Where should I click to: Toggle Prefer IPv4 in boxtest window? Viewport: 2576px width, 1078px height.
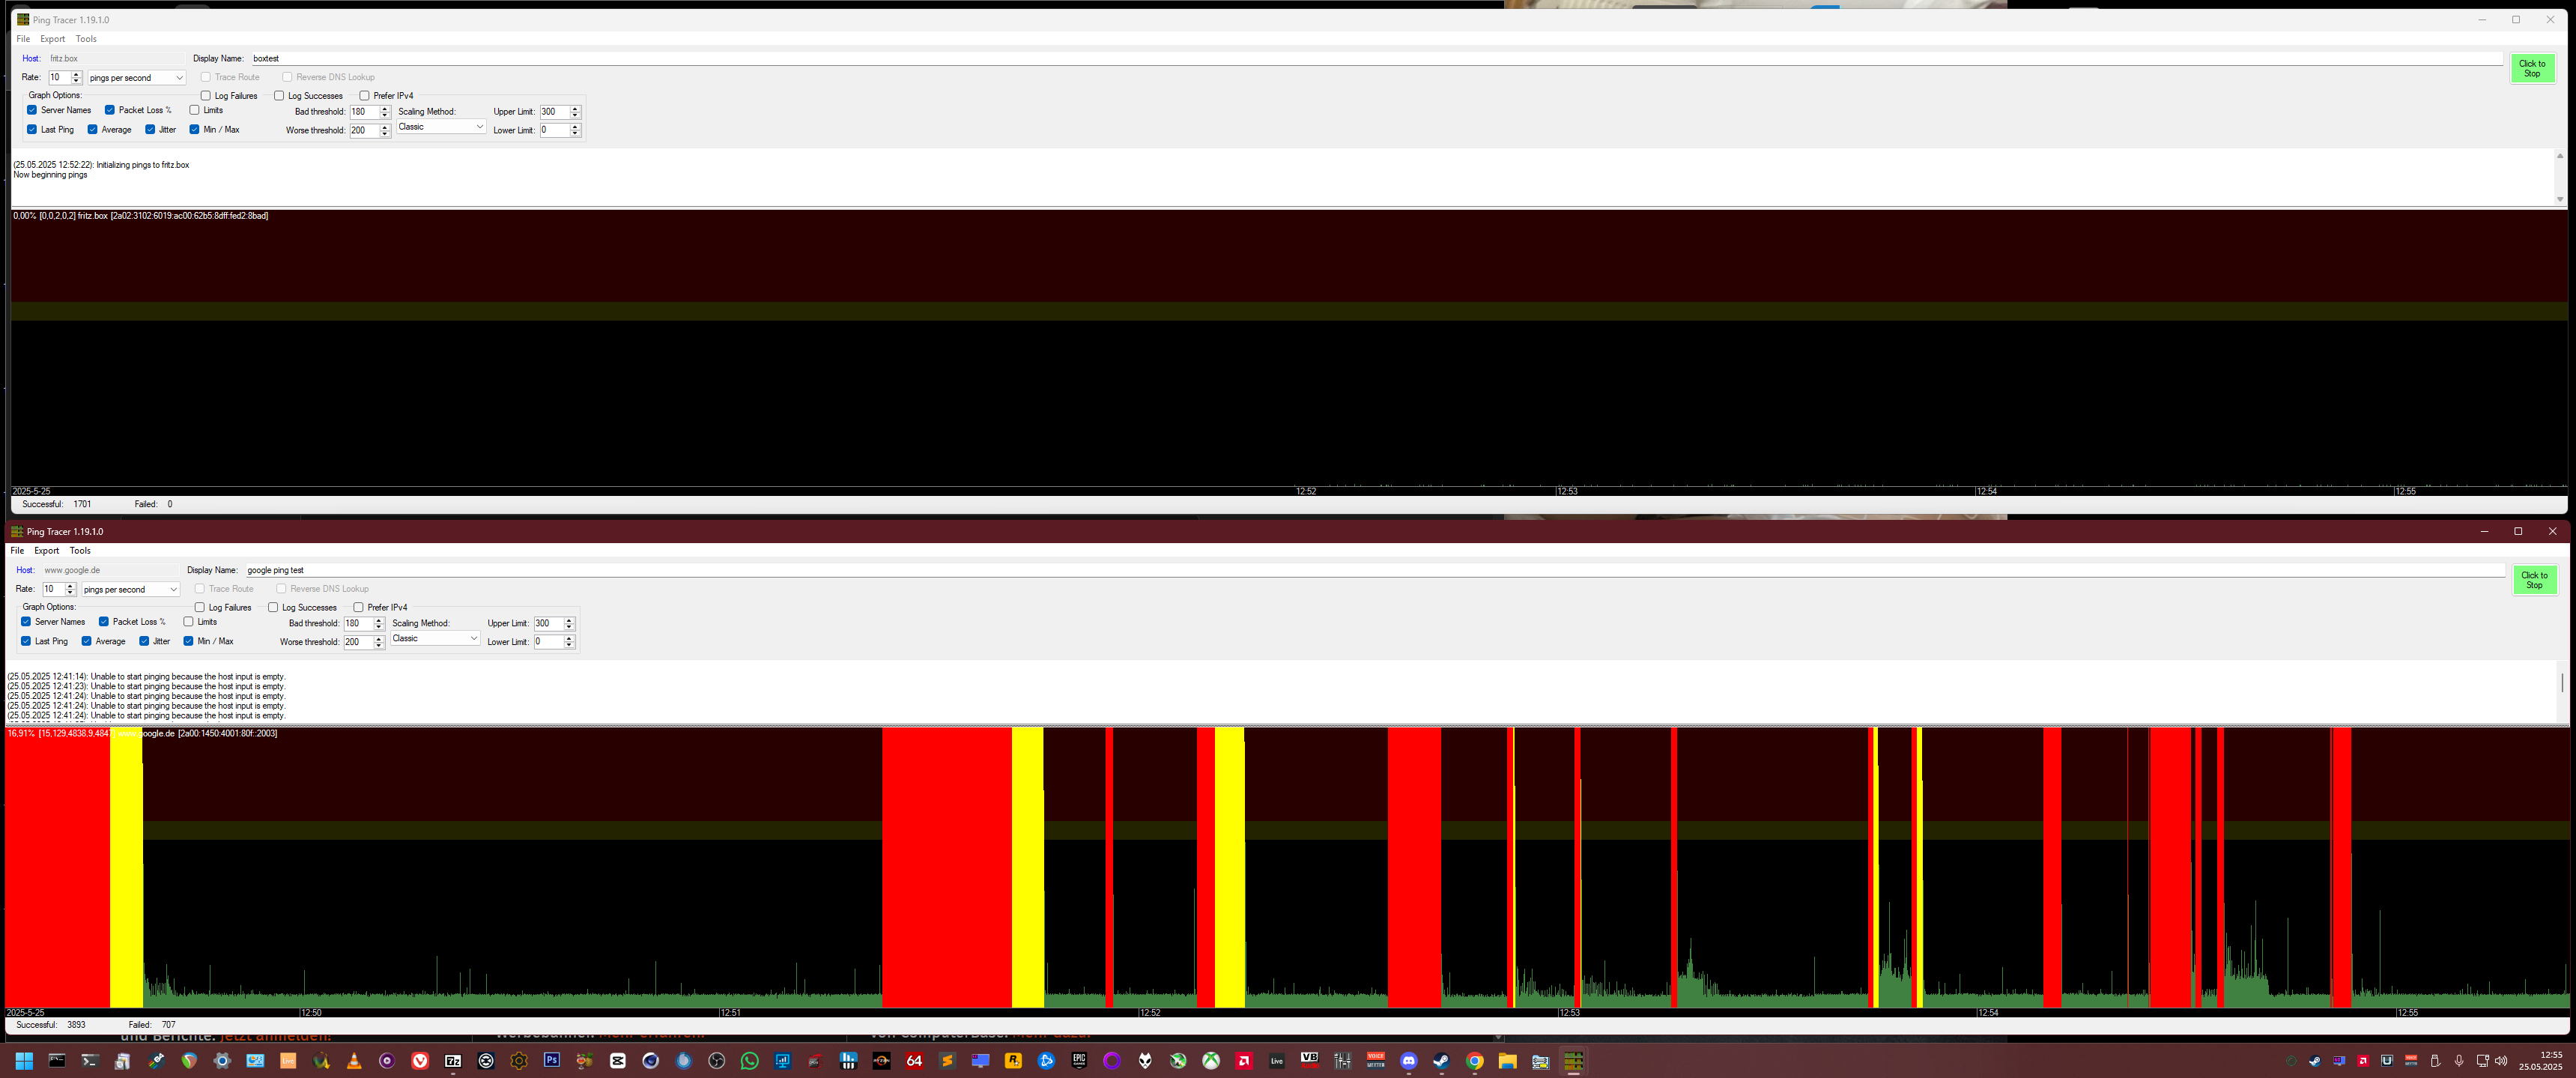pyautogui.click(x=365, y=96)
